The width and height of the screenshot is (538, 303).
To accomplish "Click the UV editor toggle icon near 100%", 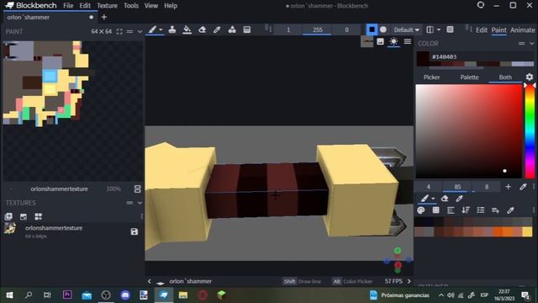I will tap(137, 189).
